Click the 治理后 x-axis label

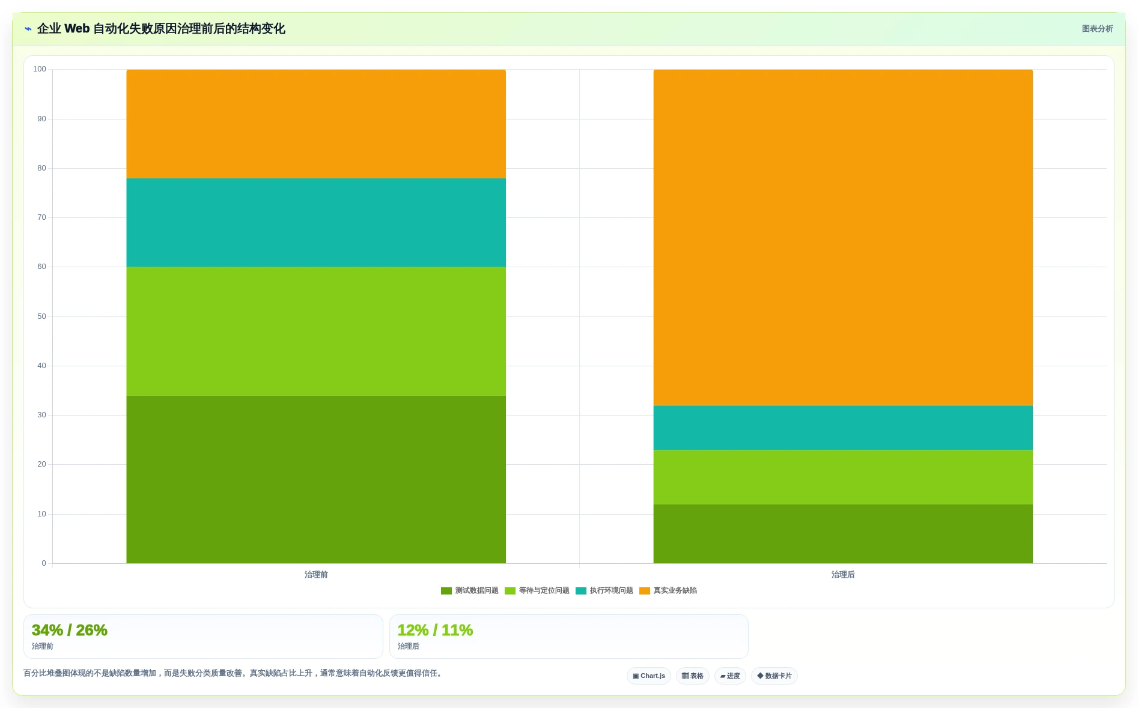[x=843, y=575]
